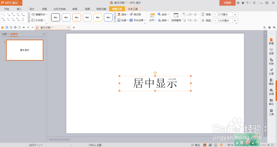The width and height of the screenshot is (277, 147).
Task: Switch to the 动画 ribbon tab
Action: click(44, 9)
